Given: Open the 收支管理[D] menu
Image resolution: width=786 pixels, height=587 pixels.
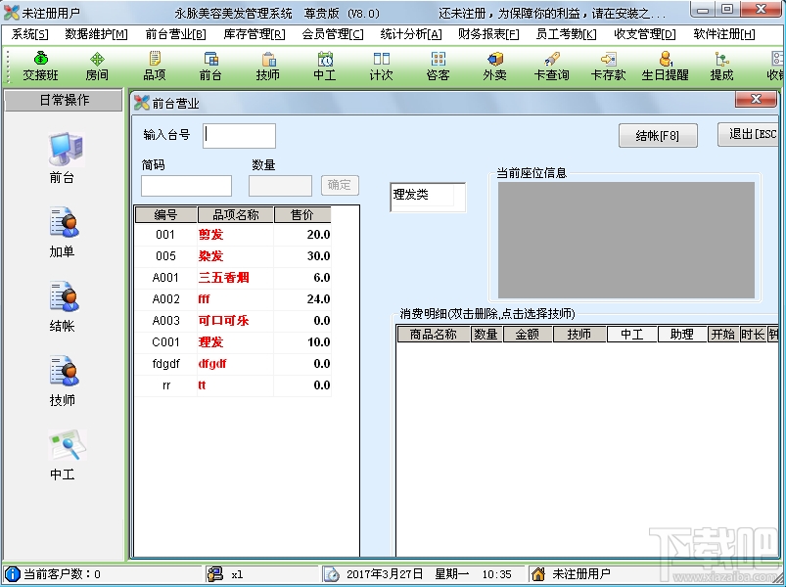Looking at the screenshot, I should pos(645,34).
